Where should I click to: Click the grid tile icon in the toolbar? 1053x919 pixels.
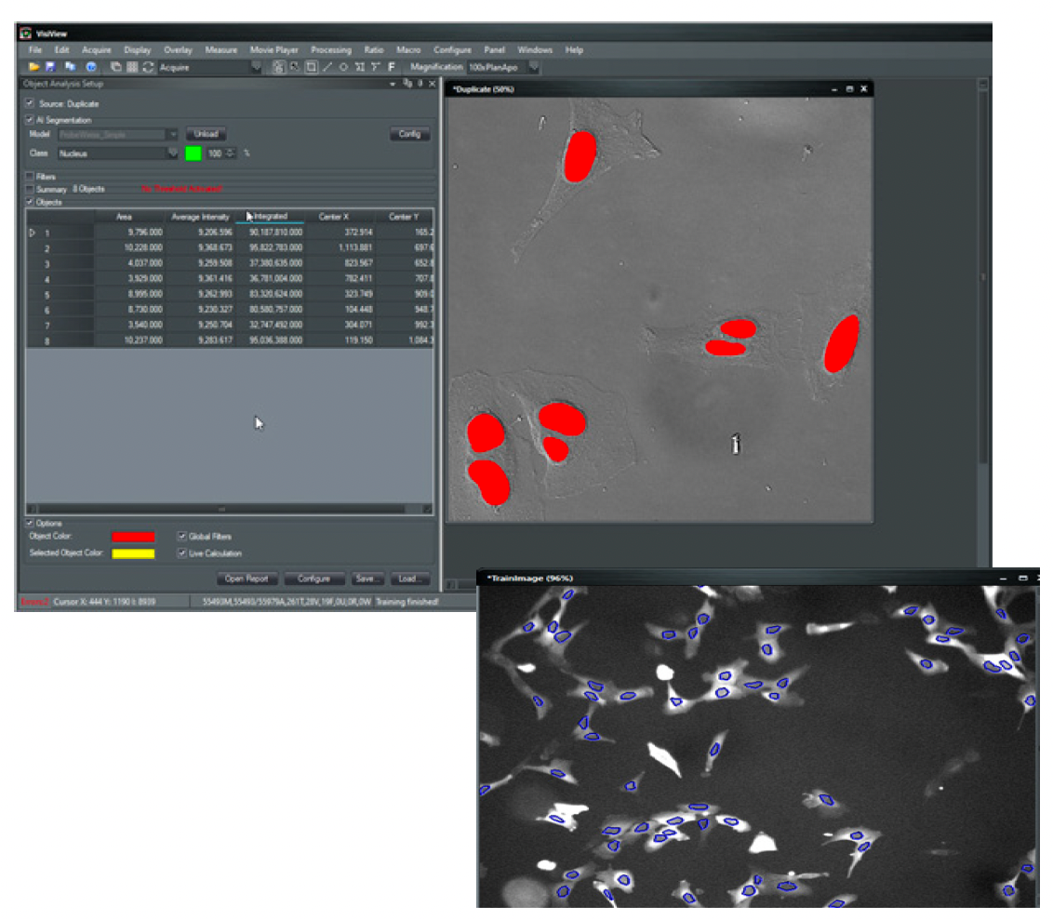(x=132, y=67)
